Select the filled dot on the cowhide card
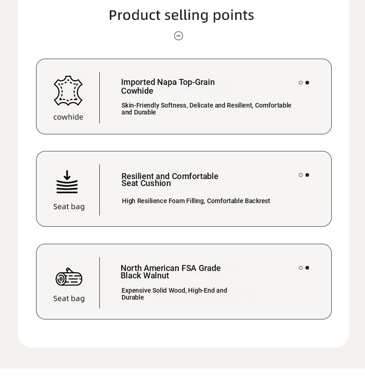Image resolution: width=365 pixels, height=379 pixels. pyautogui.click(x=307, y=83)
